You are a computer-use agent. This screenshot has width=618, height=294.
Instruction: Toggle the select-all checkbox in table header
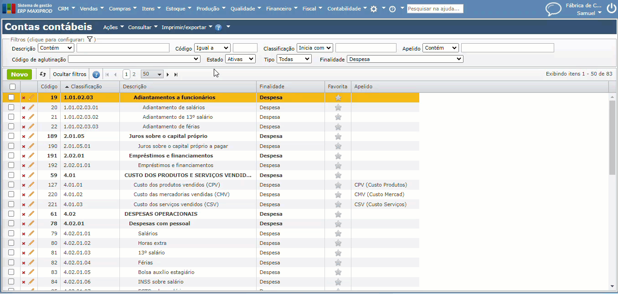click(12, 86)
